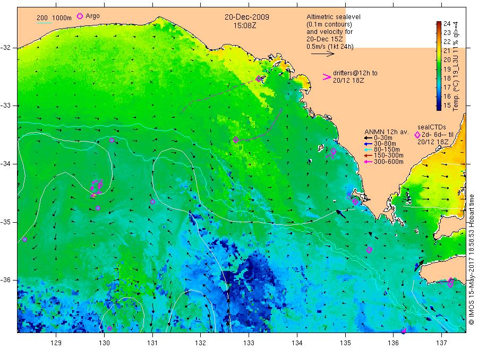Click the blue 30-80m legend arrow
Image resolution: width=478 pixels, height=350 pixels.
coord(368,144)
